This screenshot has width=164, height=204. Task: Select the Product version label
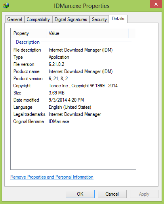[28, 79]
